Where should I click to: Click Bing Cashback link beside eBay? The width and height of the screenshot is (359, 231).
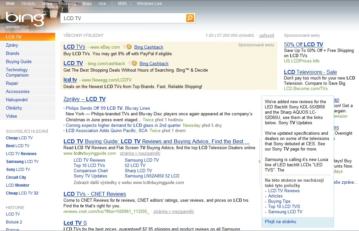pyautogui.click(x=149, y=47)
